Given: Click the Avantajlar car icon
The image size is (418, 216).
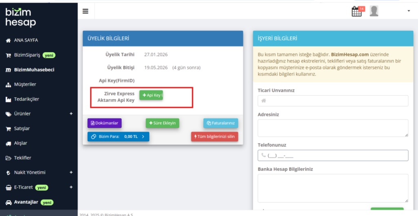Looking at the screenshot, I should (x=9, y=203).
